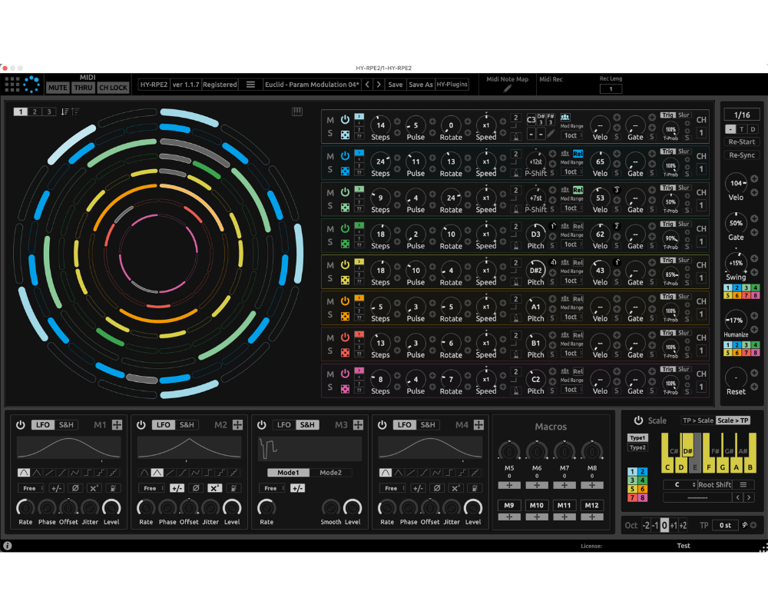The image size is (768, 615).
Task: Open the Free sync dropdown in M1
Action: coord(31,488)
